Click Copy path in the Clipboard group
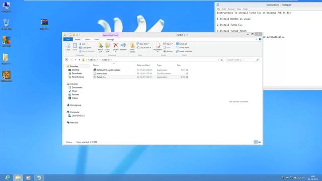 85,48
